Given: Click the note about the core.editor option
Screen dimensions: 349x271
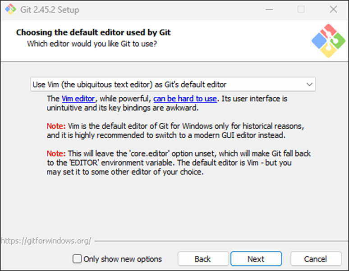Looking at the screenshot, I should coord(178,162).
